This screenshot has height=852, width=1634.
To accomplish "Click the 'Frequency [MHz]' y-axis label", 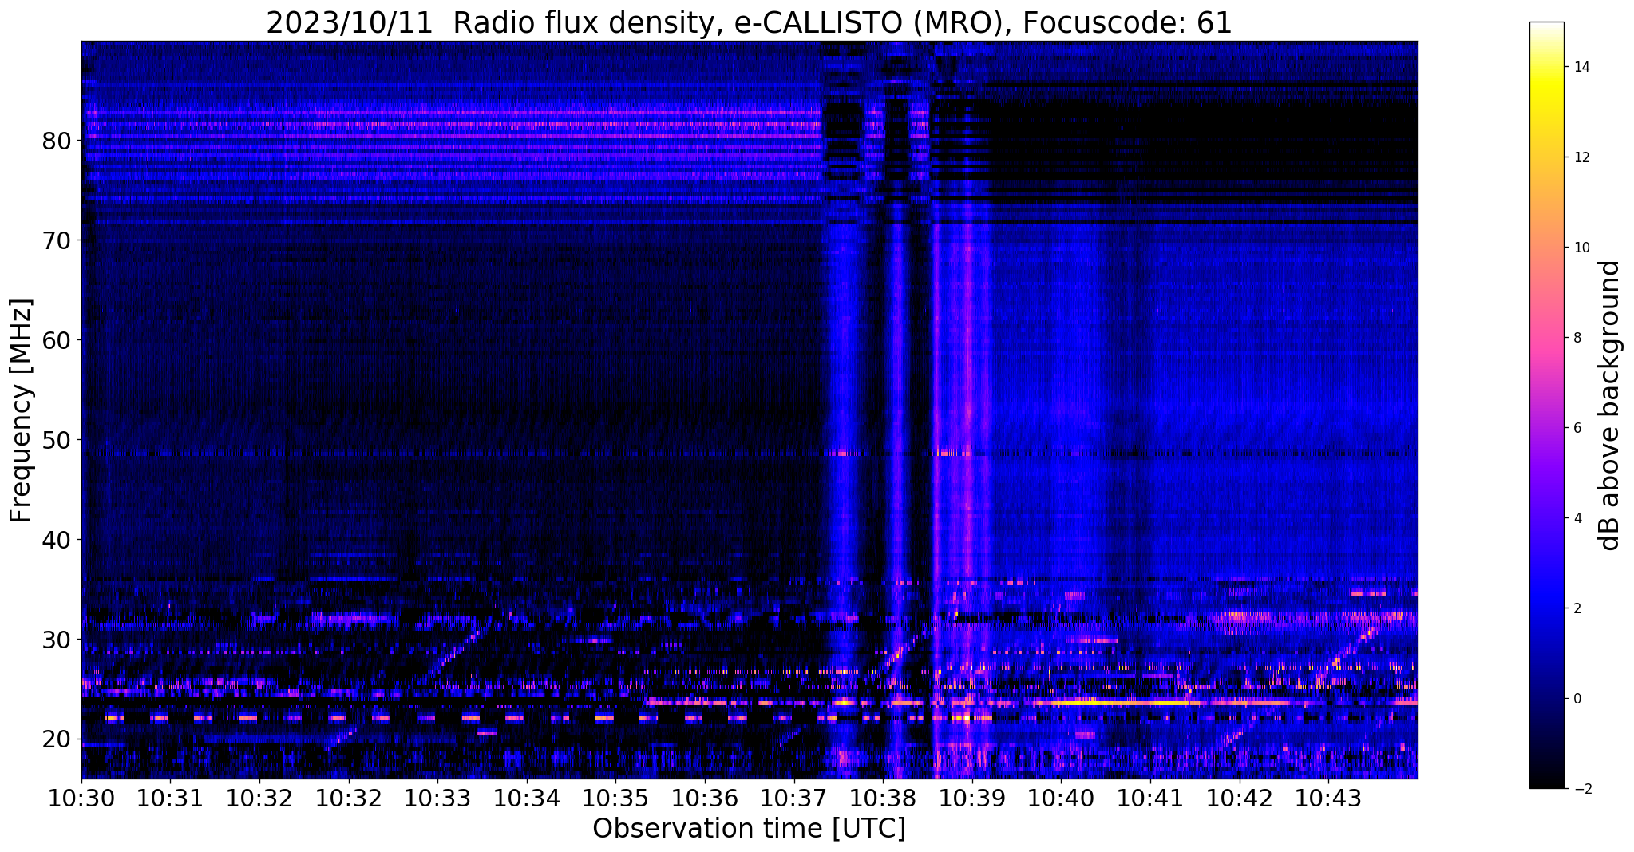I will click(x=21, y=410).
